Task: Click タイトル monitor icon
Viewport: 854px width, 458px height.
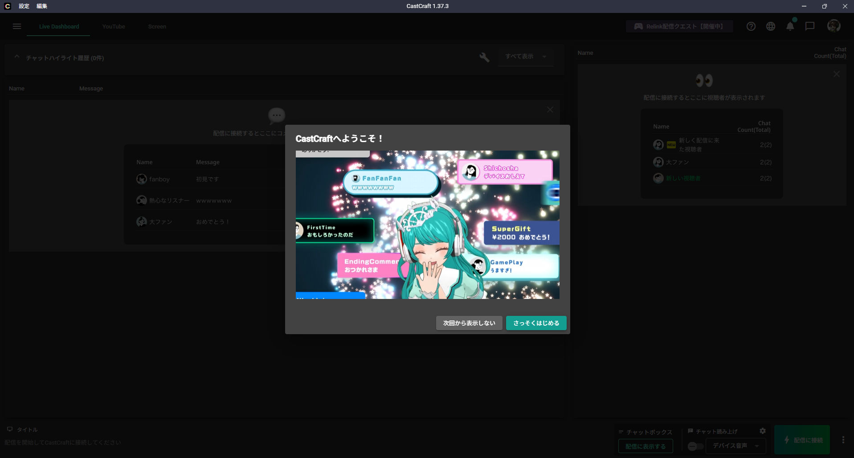Action: [x=10, y=429]
